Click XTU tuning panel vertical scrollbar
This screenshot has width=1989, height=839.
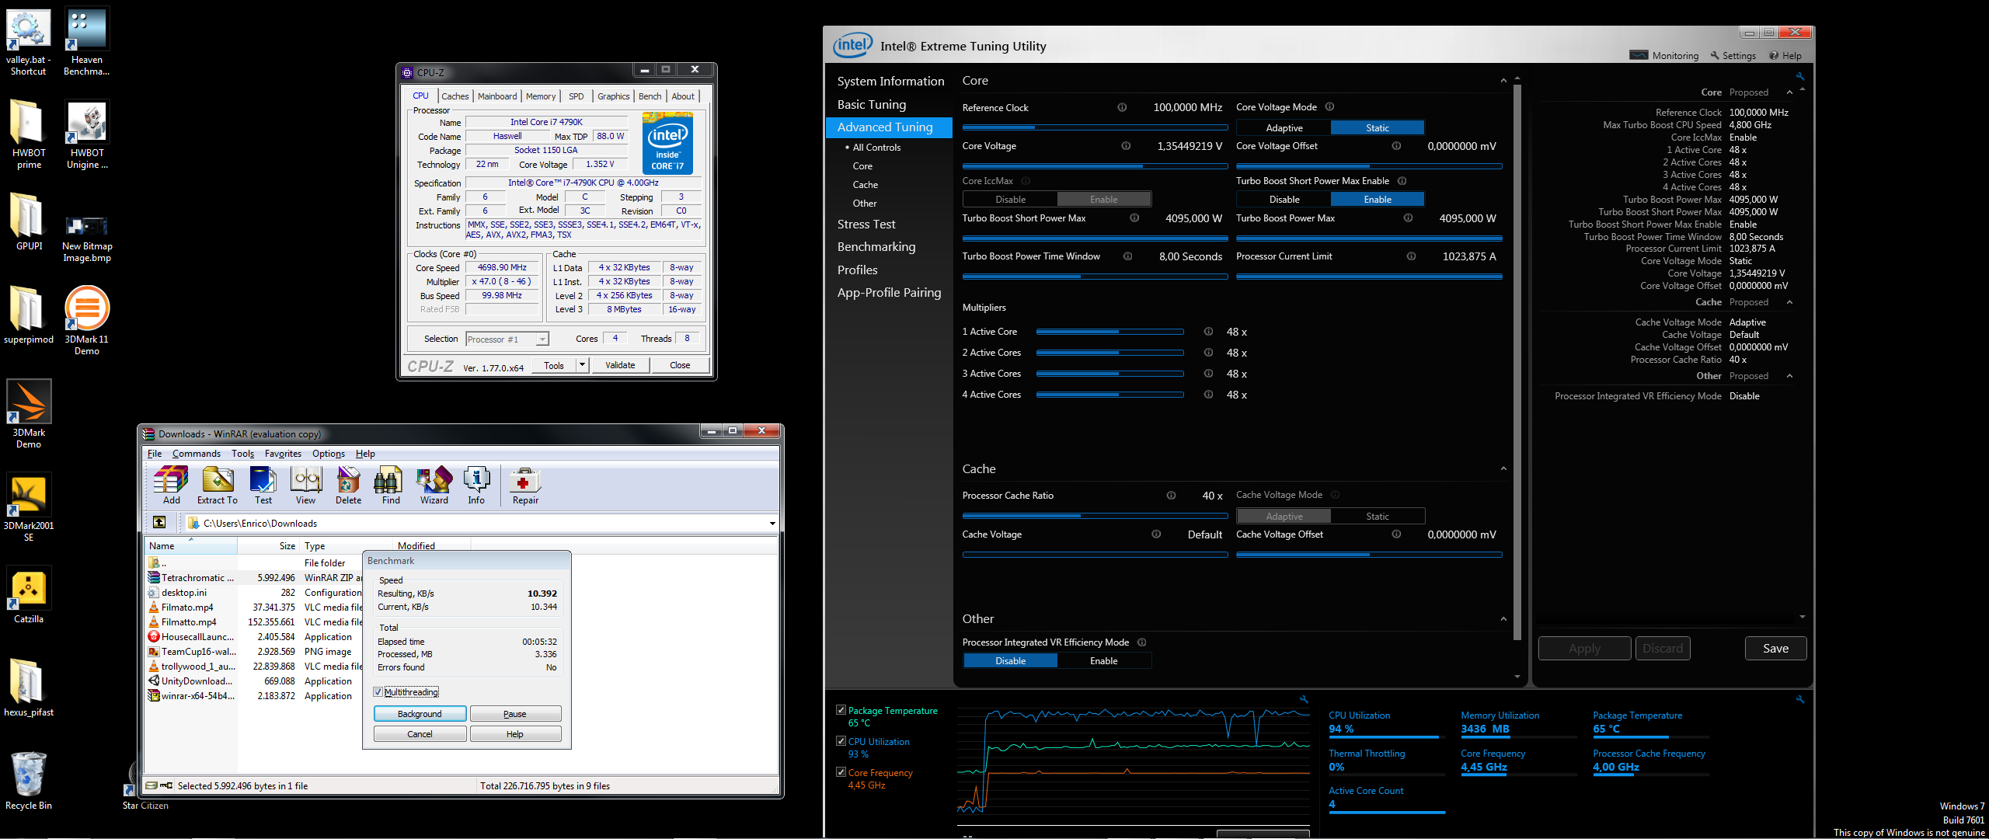point(1517,361)
